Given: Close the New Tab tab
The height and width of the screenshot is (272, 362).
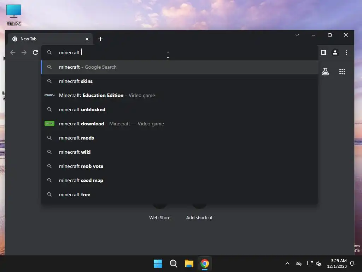Looking at the screenshot, I should [x=87, y=39].
